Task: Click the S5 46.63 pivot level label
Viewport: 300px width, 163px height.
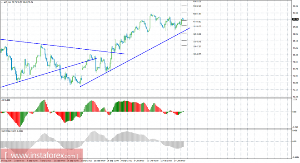Action: pyautogui.click(x=197, y=54)
